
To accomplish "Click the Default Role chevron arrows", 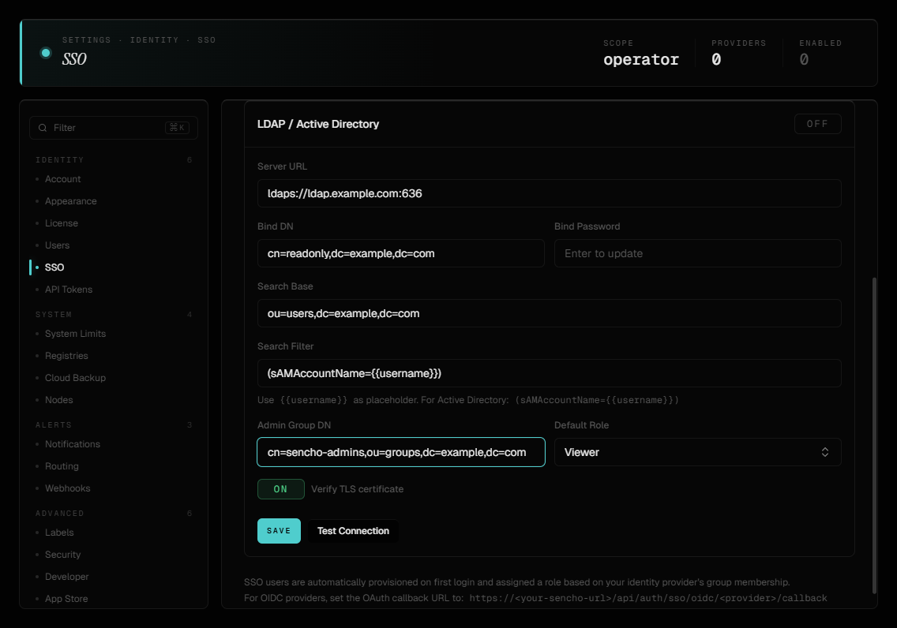I will [x=825, y=452].
